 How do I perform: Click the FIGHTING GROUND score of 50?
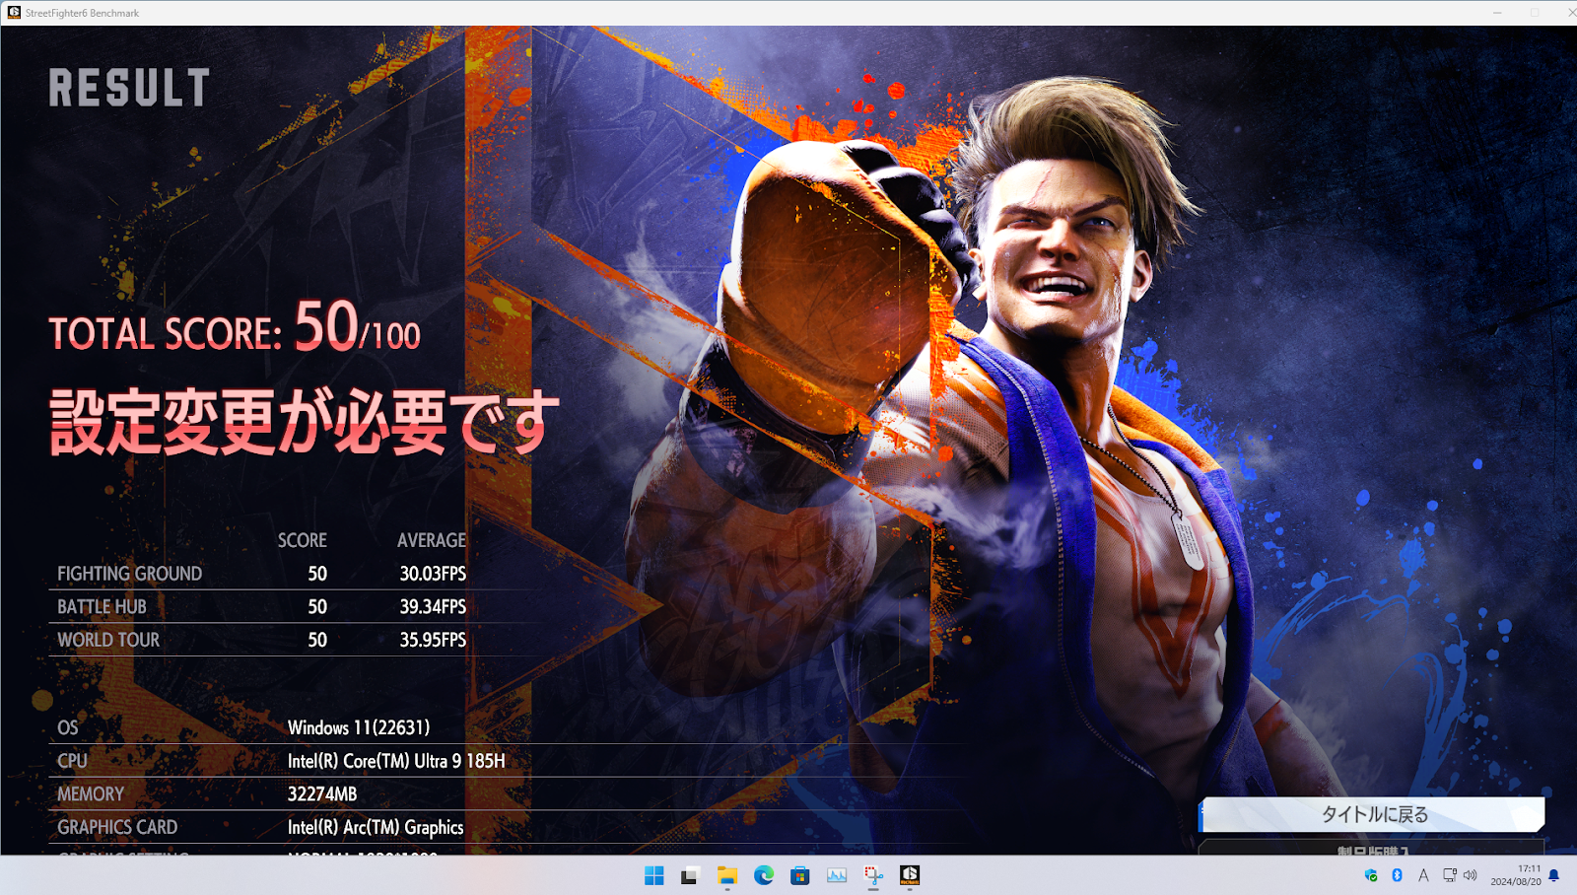[317, 574]
